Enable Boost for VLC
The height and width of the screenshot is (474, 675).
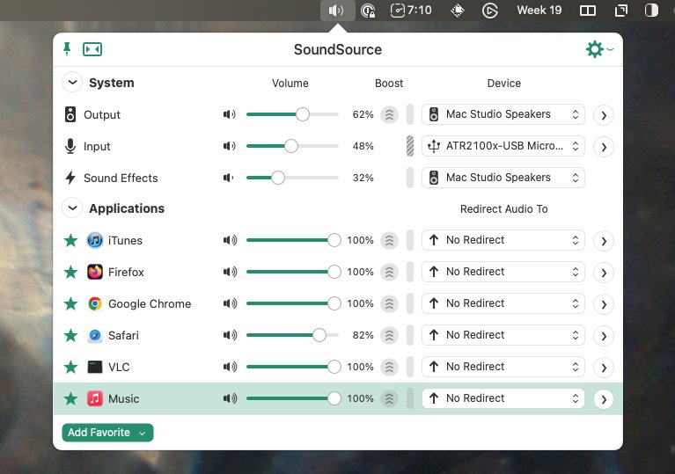tap(389, 367)
